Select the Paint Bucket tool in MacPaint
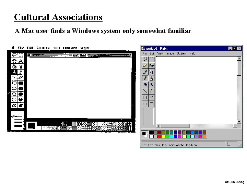Image resolution: width=247 pixels, height=185 pixels. click(x=14, y=66)
